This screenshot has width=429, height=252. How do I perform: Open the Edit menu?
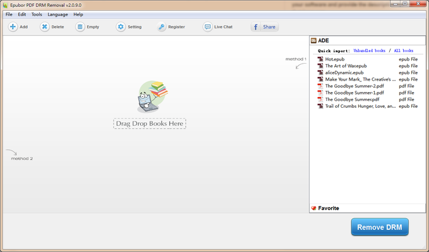[x=22, y=14]
